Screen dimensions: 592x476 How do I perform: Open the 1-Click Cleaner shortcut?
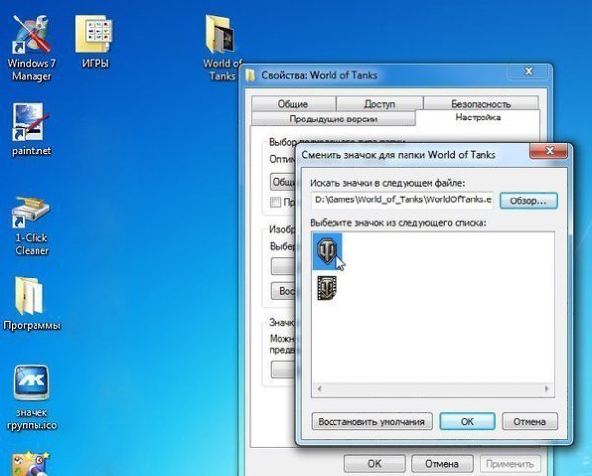tap(32, 225)
